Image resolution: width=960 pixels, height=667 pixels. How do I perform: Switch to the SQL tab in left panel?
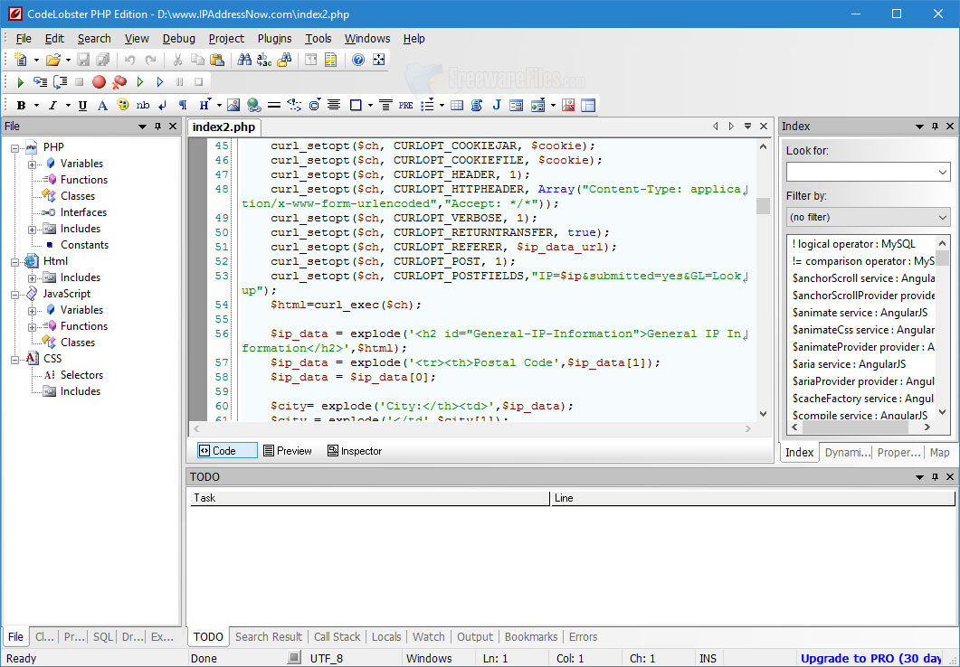point(102,636)
